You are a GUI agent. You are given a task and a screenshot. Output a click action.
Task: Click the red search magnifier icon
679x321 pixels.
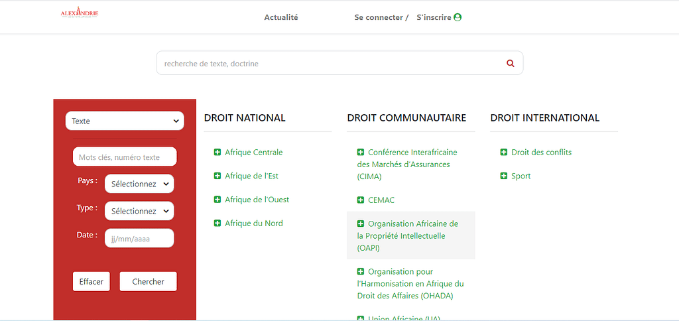coord(510,64)
